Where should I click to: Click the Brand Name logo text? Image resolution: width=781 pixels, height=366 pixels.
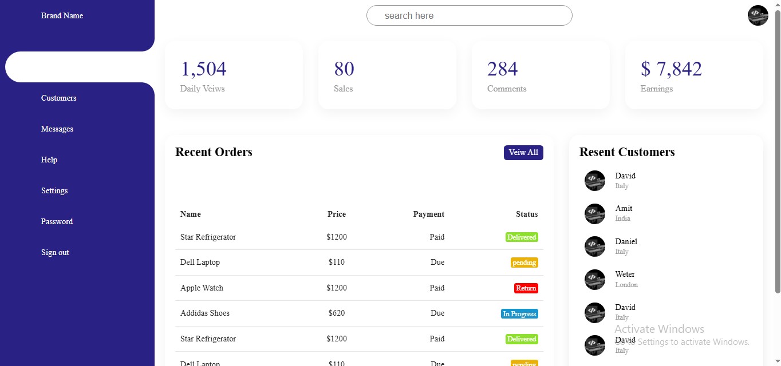[x=62, y=15]
